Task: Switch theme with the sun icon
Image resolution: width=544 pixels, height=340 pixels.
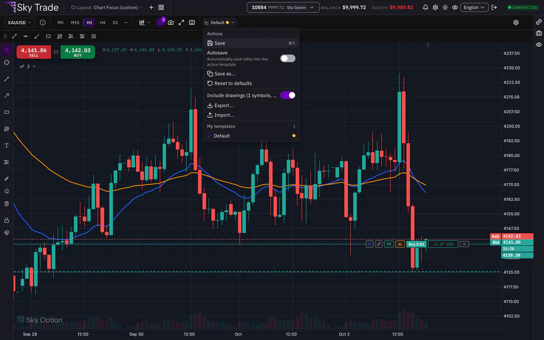Action: coord(445,8)
